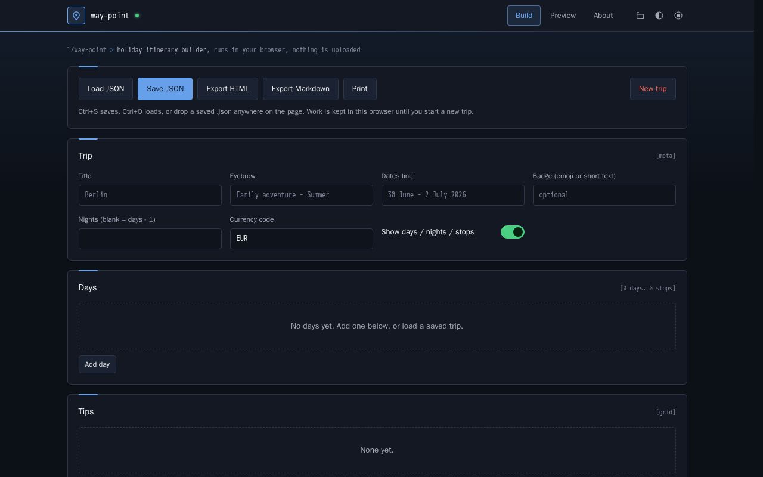Toggle Show days / nights / stops switch

pyautogui.click(x=513, y=232)
